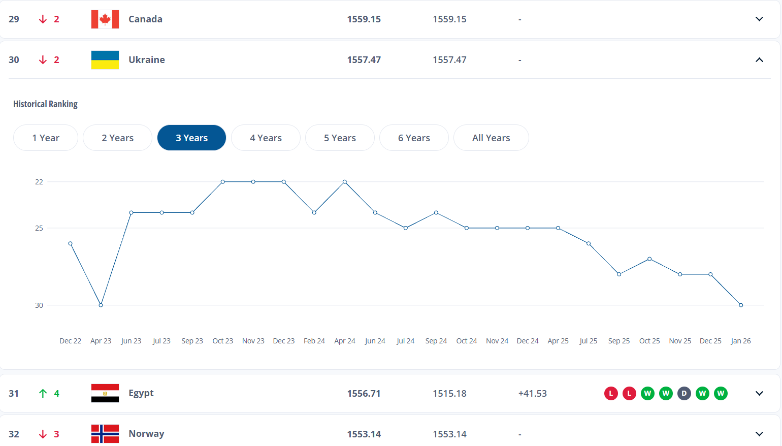Collapse the Ukraine historical ranking panel

click(x=759, y=60)
